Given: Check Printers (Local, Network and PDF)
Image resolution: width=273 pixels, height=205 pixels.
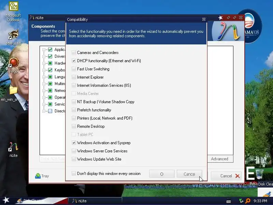Looking at the screenshot, I should pyautogui.click(x=74, y=118).
